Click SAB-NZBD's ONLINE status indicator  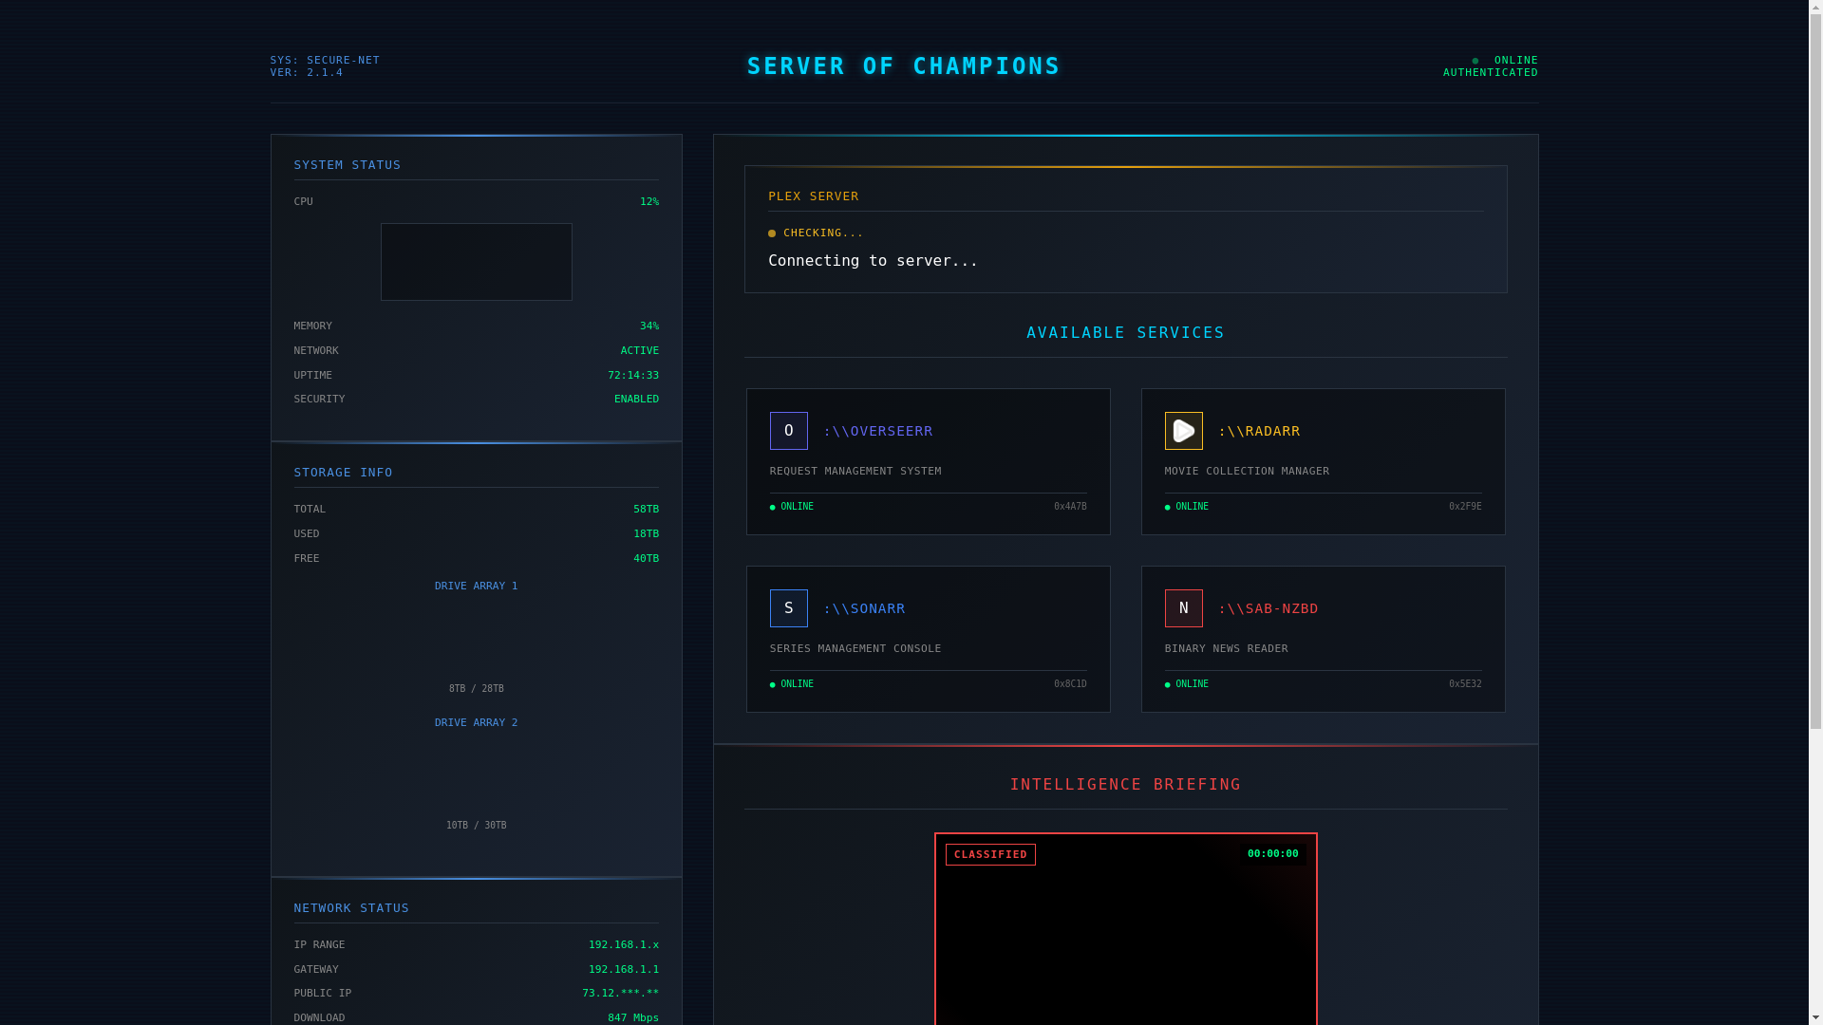click(1187, 684)
